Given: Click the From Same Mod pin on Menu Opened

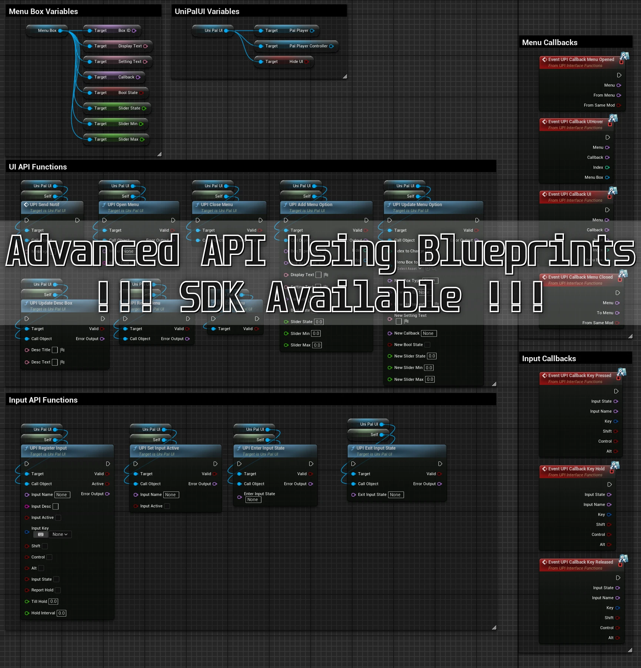Looking at the screenshot, I should 619,105.
